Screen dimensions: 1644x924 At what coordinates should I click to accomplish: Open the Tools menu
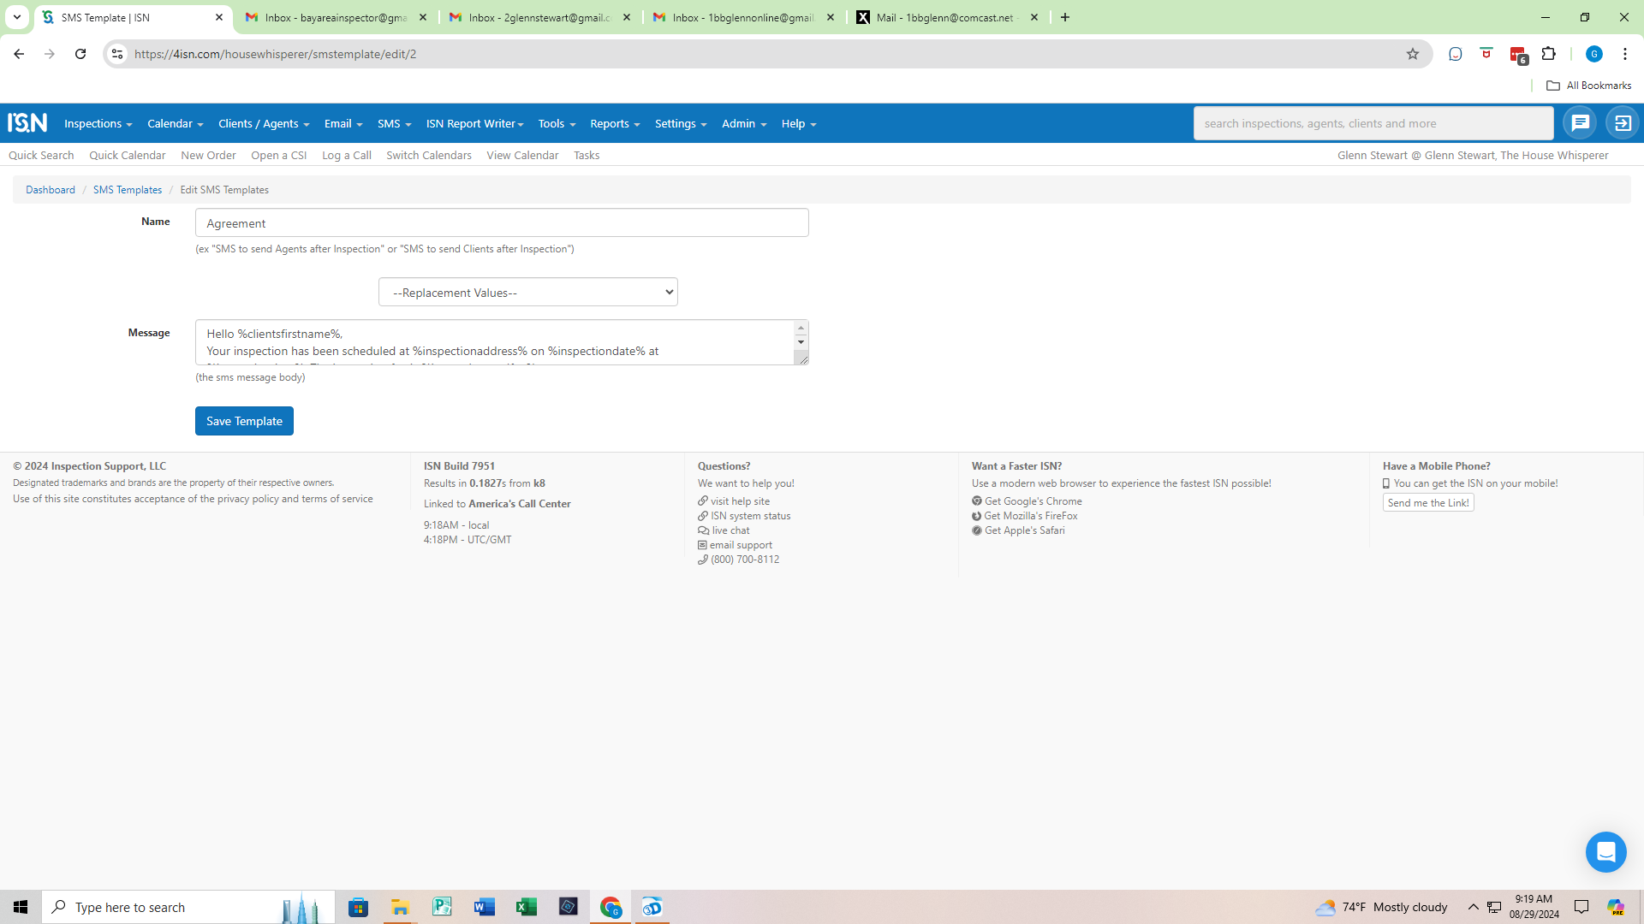[x=557, y=123]
